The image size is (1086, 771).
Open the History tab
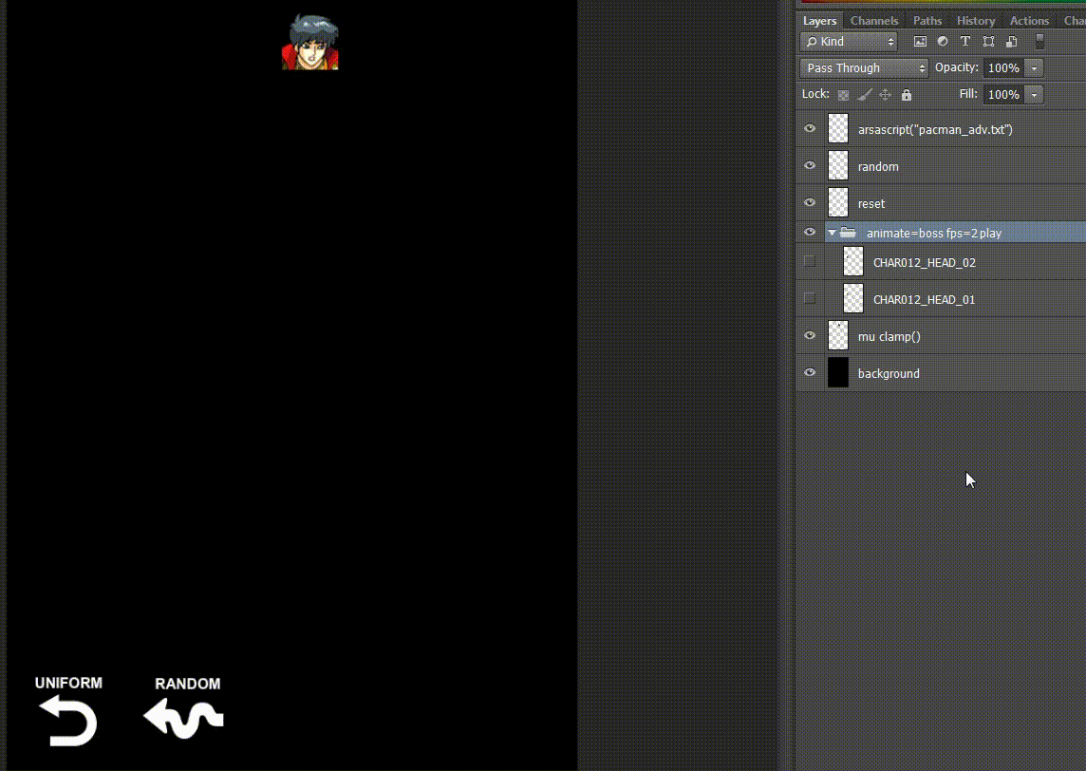976,21
